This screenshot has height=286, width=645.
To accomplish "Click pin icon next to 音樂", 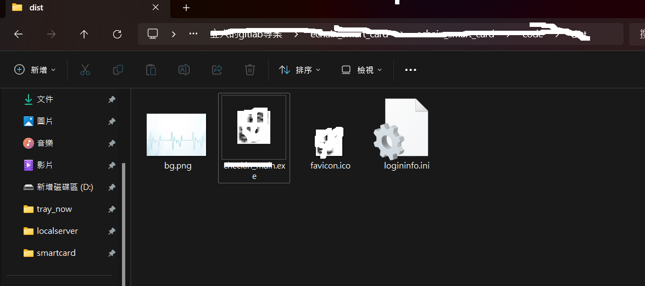I will tap(112, 143).
